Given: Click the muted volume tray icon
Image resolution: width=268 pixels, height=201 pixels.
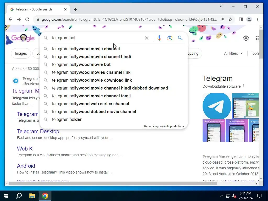Looking at the screenshot, I should [x=234, y=196].
